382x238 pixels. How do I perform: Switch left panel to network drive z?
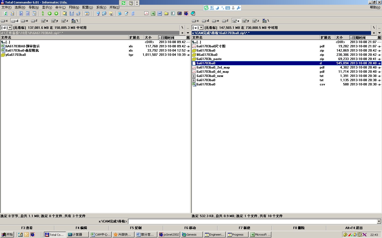pos(65,21)
